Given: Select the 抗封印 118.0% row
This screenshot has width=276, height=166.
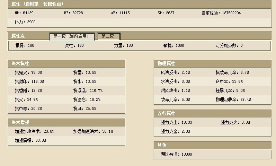Looking at the screenshot, I should tap(29, 81).
